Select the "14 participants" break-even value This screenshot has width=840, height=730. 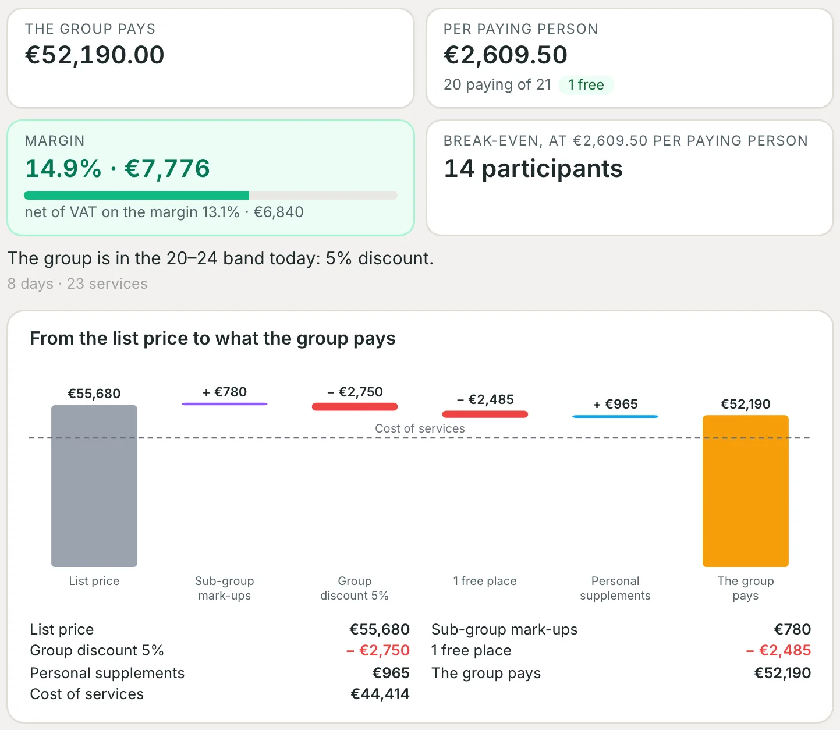(533, 169)
